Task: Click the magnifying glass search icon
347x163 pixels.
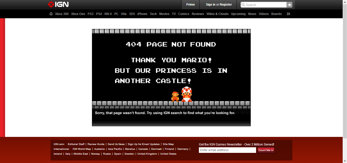Action: pos(243,5)
